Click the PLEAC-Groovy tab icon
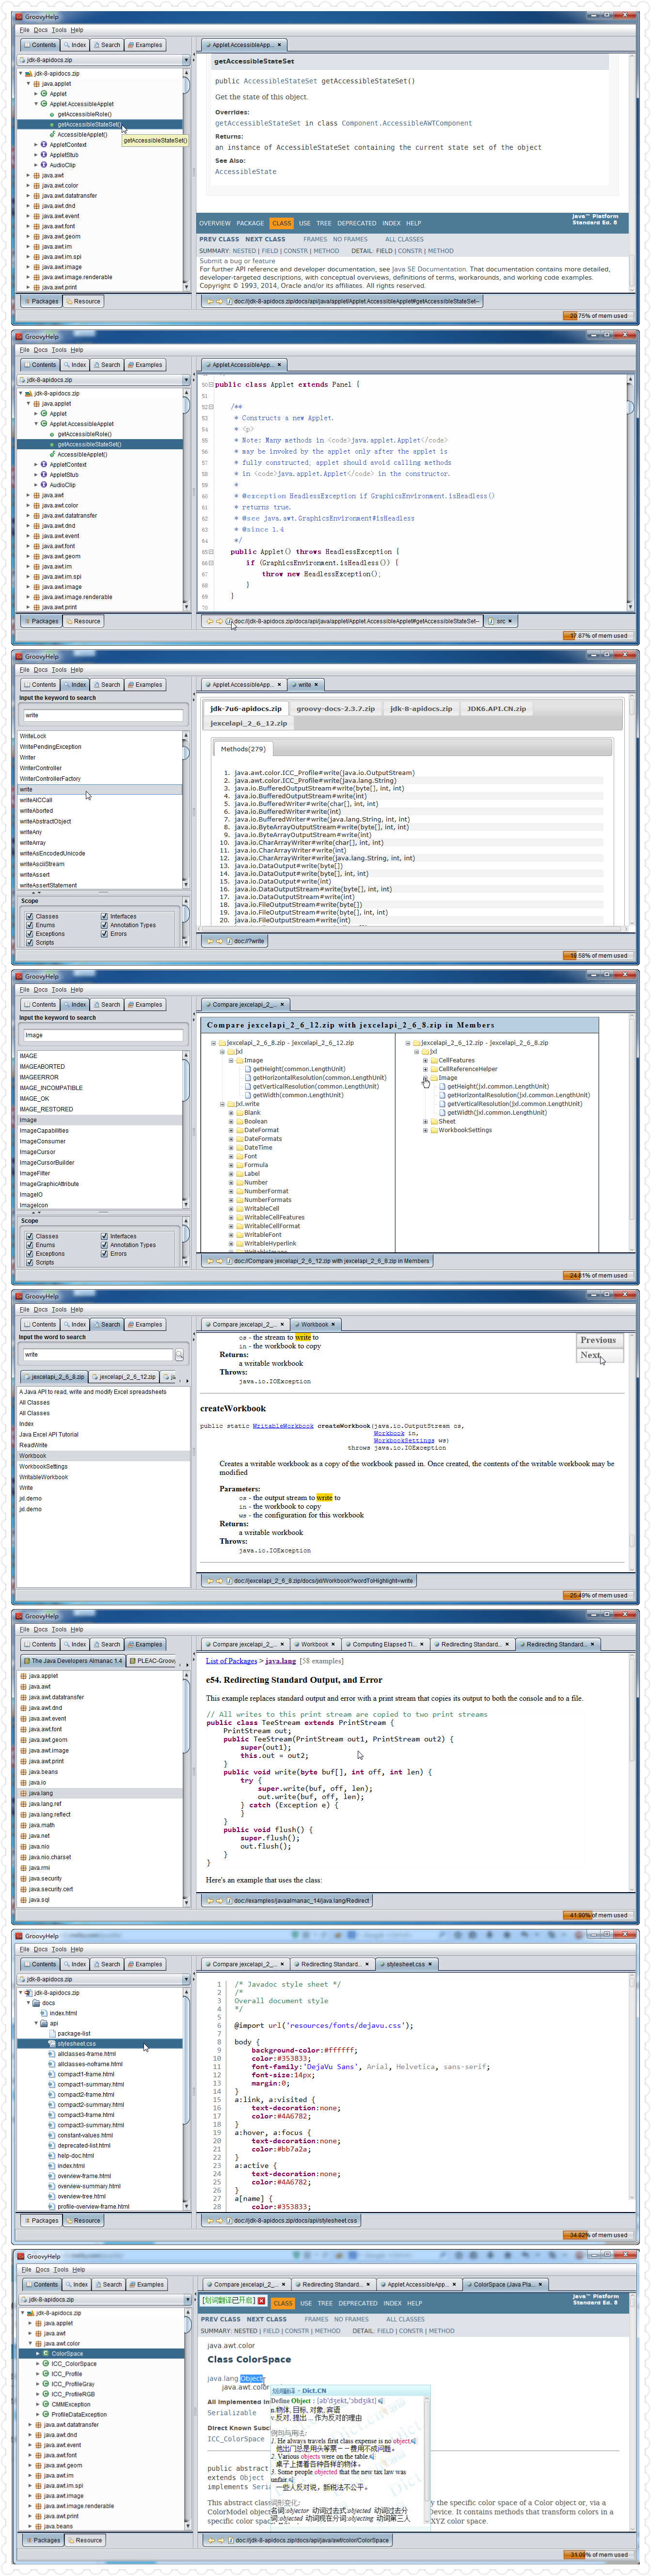The image size is (651, 2576). 132,1661
